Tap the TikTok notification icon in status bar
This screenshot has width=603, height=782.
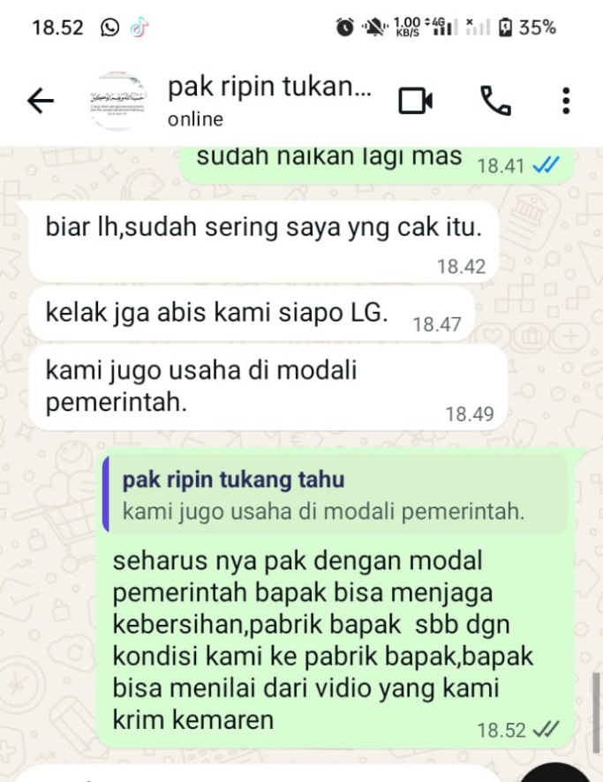click(x=139, y=27)
